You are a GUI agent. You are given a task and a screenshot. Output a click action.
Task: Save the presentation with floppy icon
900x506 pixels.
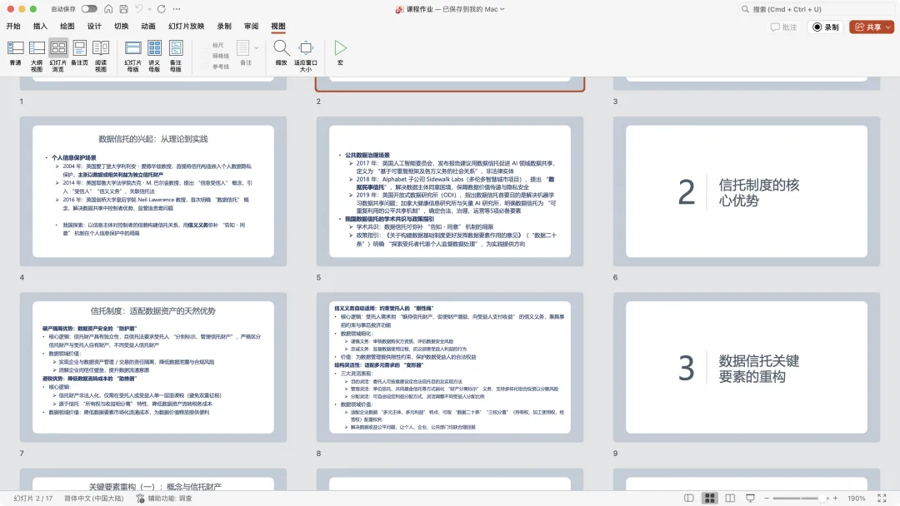[123, 9]
